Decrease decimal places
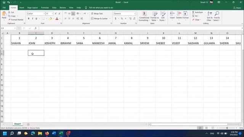Image resolution: width=244 pixels, height=137 pixels. click(134, 19)
